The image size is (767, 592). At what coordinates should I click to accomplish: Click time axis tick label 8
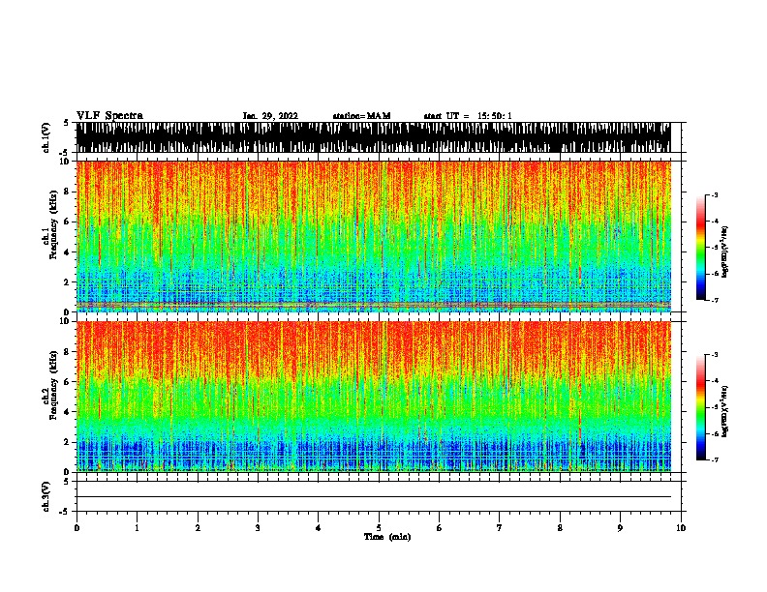click(560, 528)
